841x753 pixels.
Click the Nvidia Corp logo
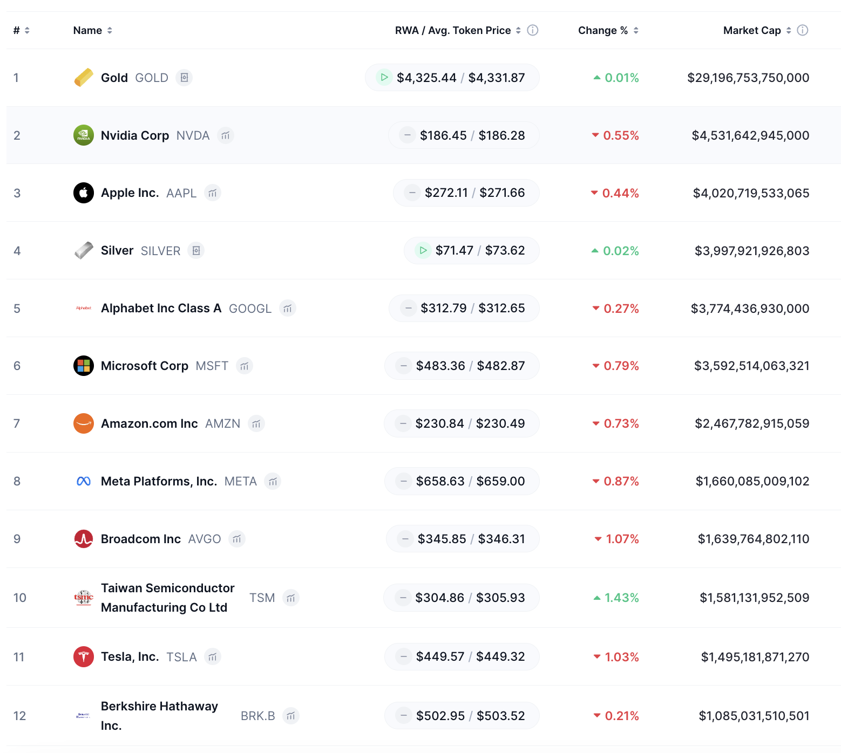(84, 135)
